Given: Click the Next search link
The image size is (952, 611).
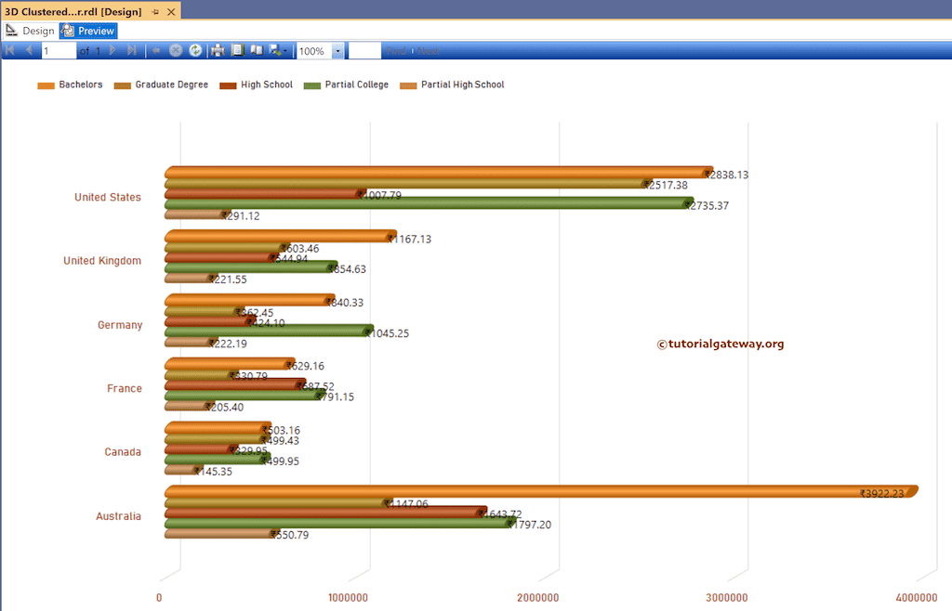Looking at the screenshot, I should tap(429, 50).
